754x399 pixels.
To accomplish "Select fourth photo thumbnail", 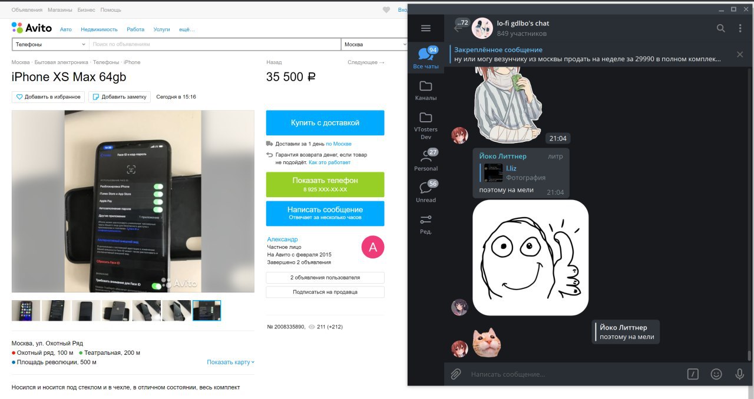I will pos(116,311).
